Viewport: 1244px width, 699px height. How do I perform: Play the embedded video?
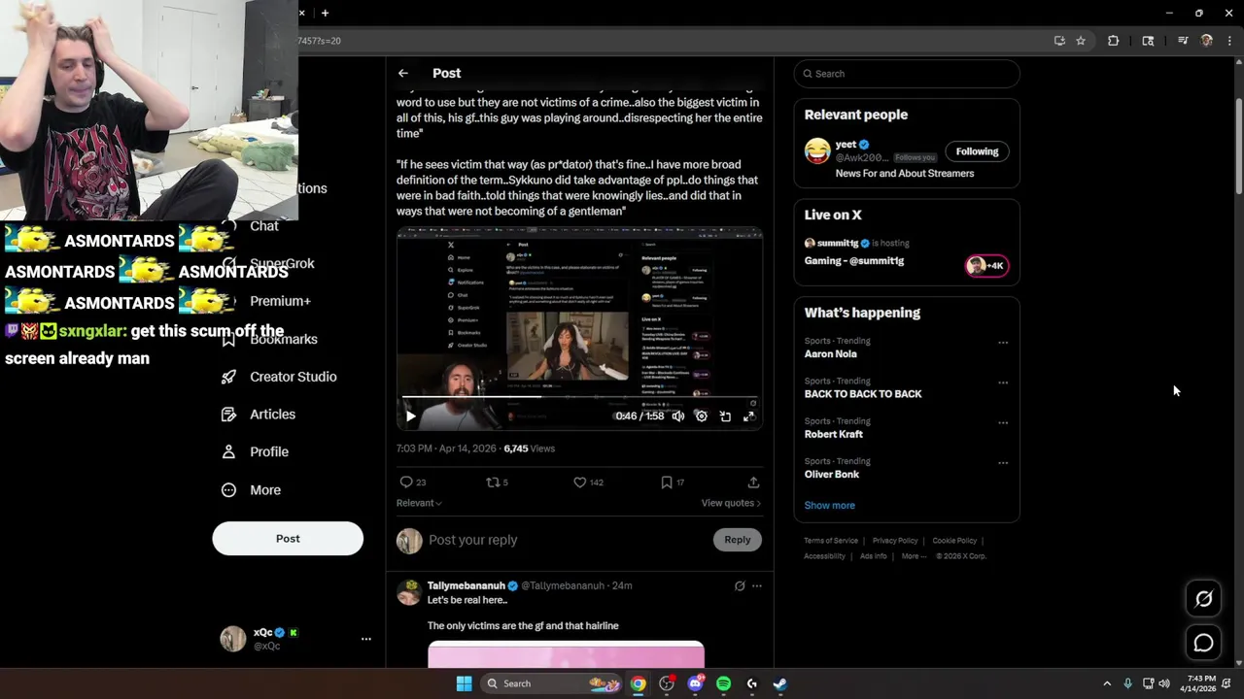point(410,416)
